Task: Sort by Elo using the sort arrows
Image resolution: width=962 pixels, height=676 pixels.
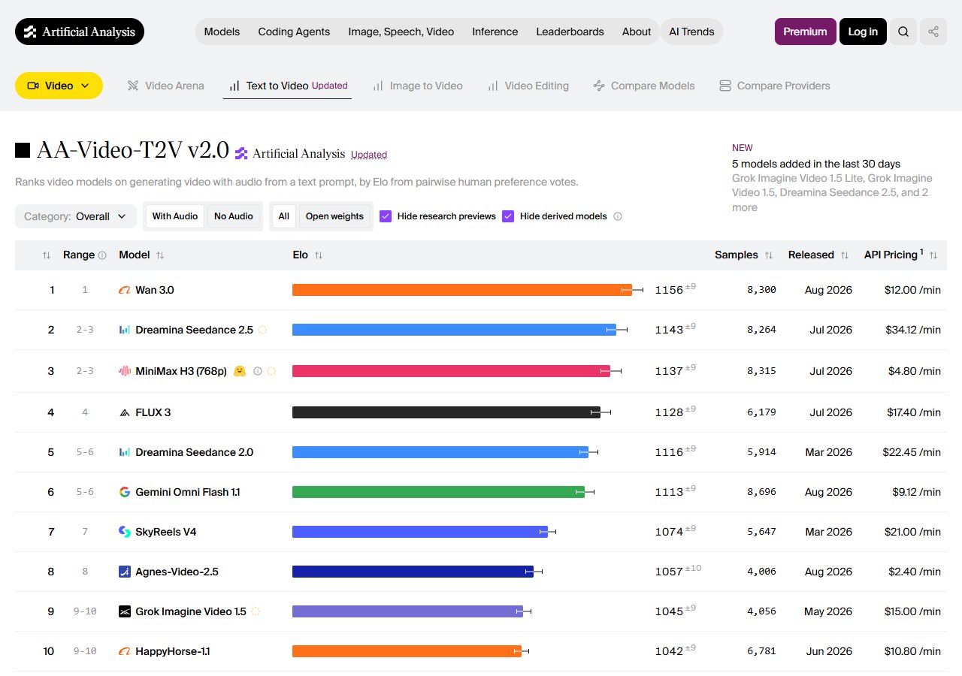Action: pyautogui.click(x=319, y=255)
